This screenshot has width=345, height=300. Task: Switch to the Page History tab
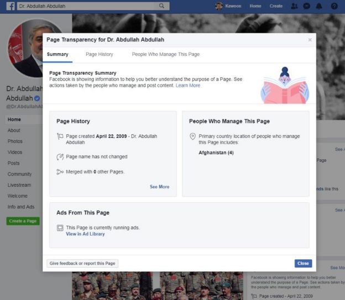tap(99, 54)
